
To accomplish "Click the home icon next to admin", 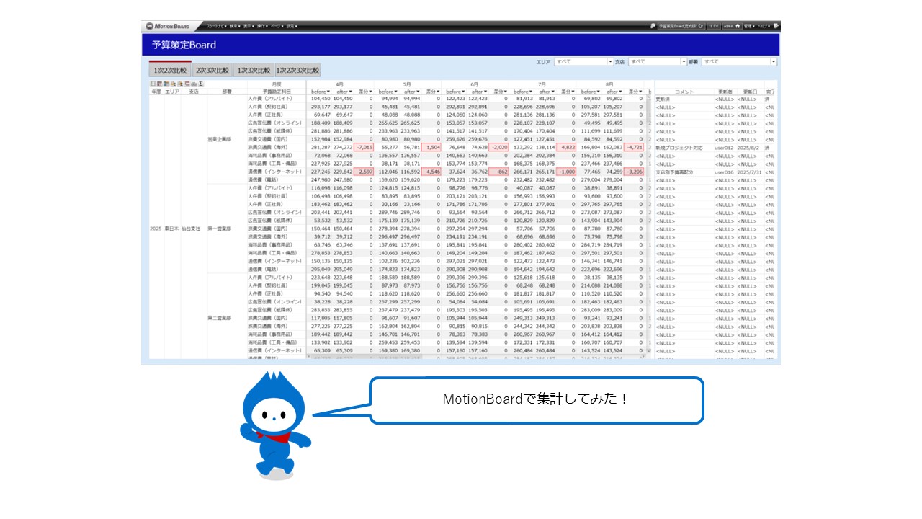I will 738,26.
